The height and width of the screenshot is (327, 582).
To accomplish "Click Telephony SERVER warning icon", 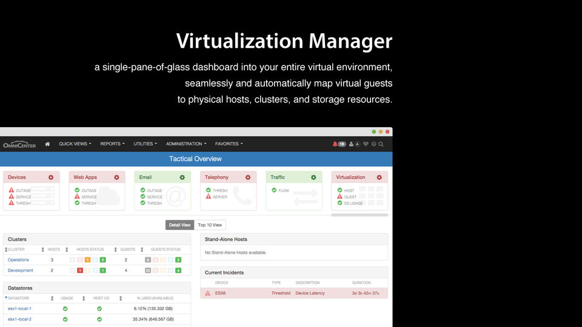I will [209, 196].
